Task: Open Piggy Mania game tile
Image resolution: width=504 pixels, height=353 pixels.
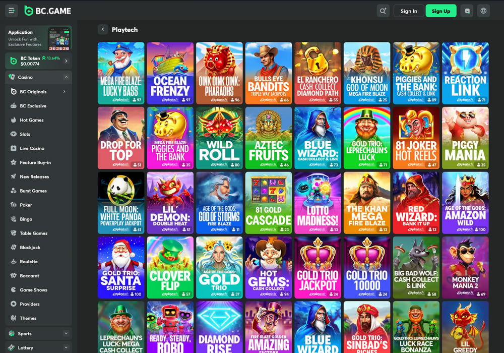Action: click(465, 138)
